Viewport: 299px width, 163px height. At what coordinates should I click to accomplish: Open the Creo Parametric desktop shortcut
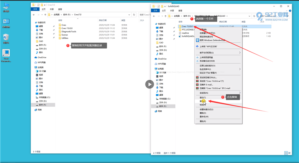tap(6, 55)
